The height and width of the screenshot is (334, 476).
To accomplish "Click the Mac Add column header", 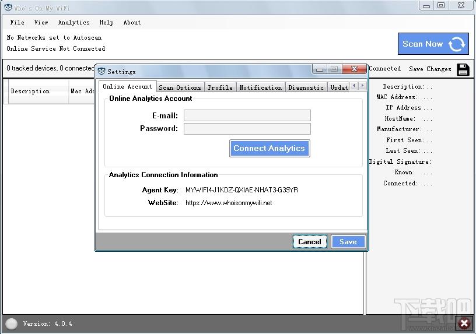I will tap(82, 91).
